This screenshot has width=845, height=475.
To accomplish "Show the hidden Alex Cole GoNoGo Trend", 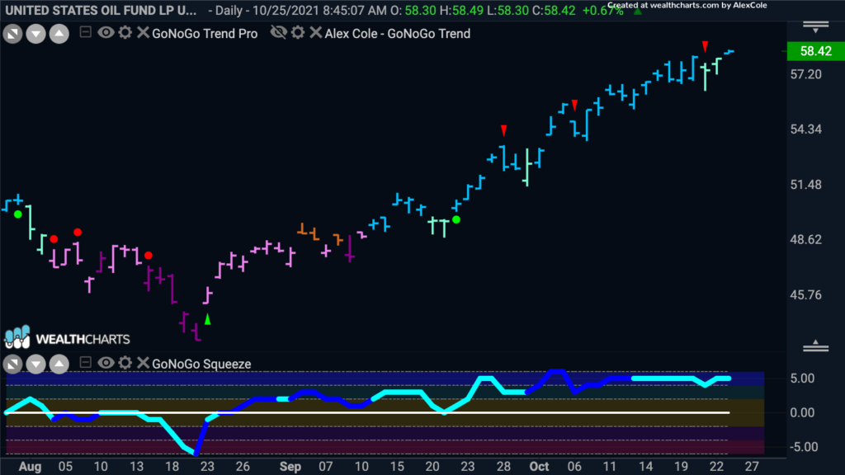I will pos(278,33).
